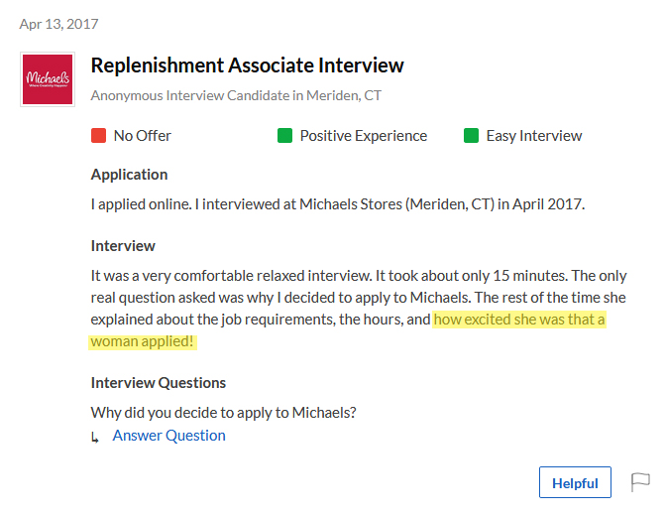The width and height of the screenshot is (666, 516).
Task: Open the Answer Question link
Action: [168, 436]
